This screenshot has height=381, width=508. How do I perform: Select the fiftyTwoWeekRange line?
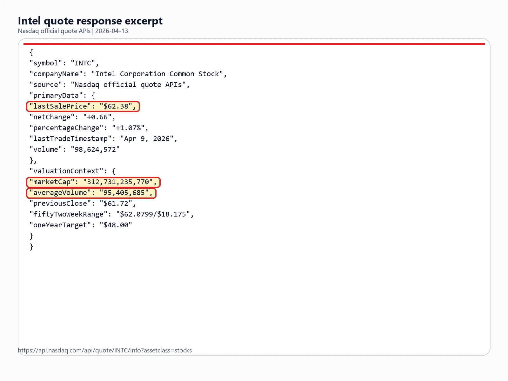click(x=112, y=214)
